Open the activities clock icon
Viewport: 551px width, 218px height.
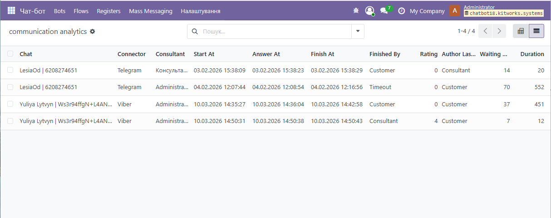[401, 11]
